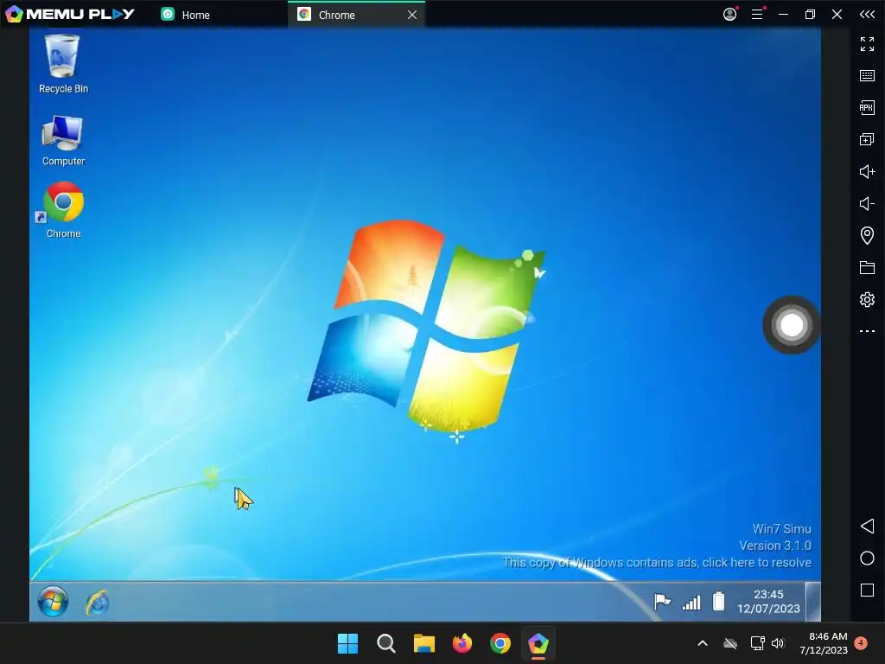Open the host volume speaker icon
This screenshot has width=885, height=664.
(x=778, y=643)
